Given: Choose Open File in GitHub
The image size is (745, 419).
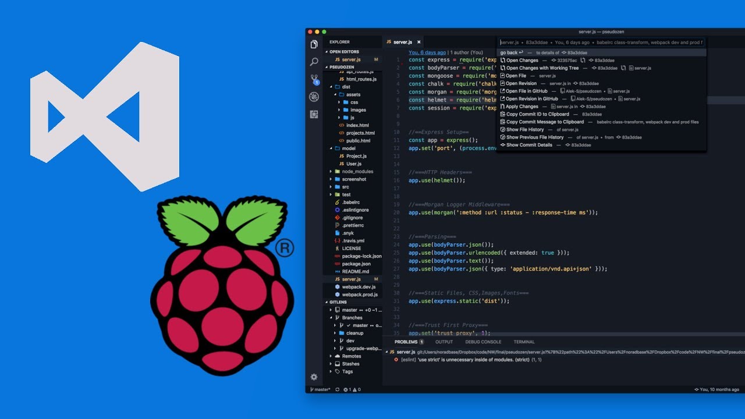Looking at the screenshot, I should [601, 91].
